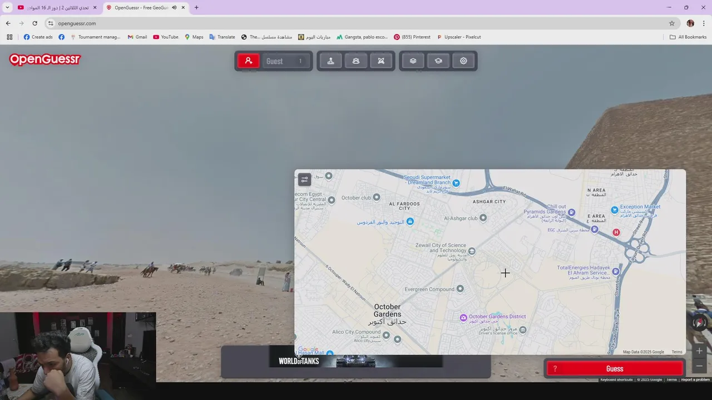Click the Guest player button

point(285,61)
